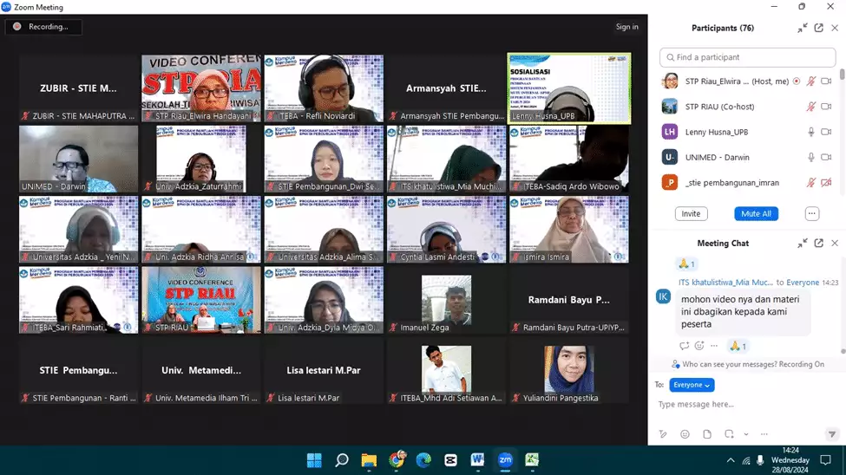Image resolution: width=846 pixels, height=475 pixels.
Task: Pop out the Meeting Chat panel
Action: click(818, 244)
